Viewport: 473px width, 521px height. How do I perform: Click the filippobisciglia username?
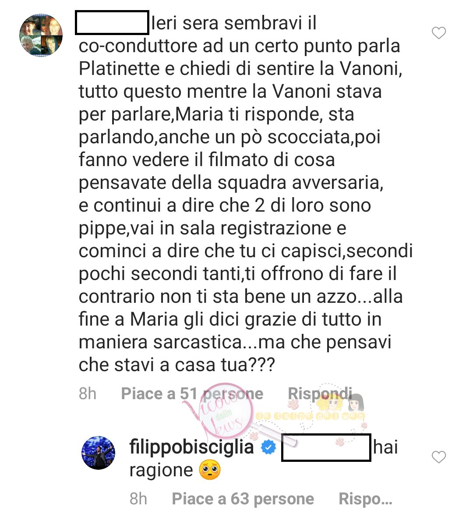tap(192, 447)
